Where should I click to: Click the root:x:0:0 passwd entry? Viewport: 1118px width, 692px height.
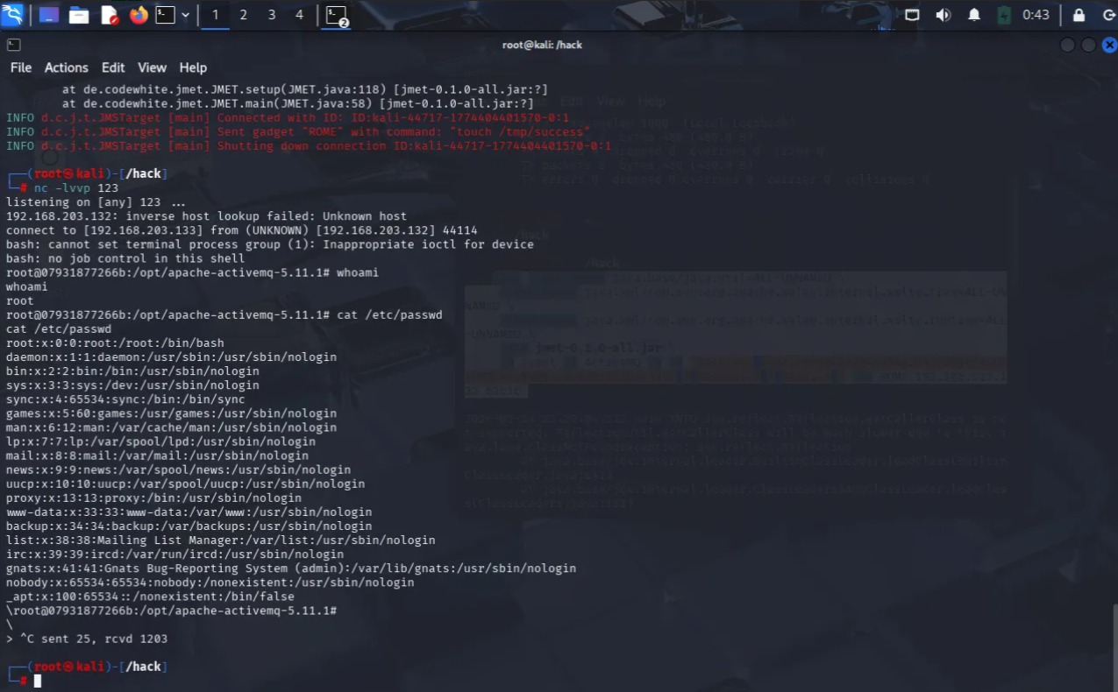pos(115,342)
